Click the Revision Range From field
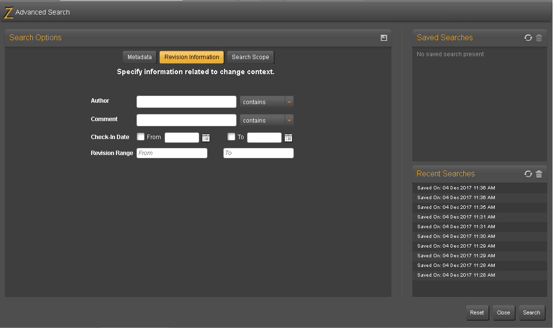553x328 pixels. [x=172, y=153]
